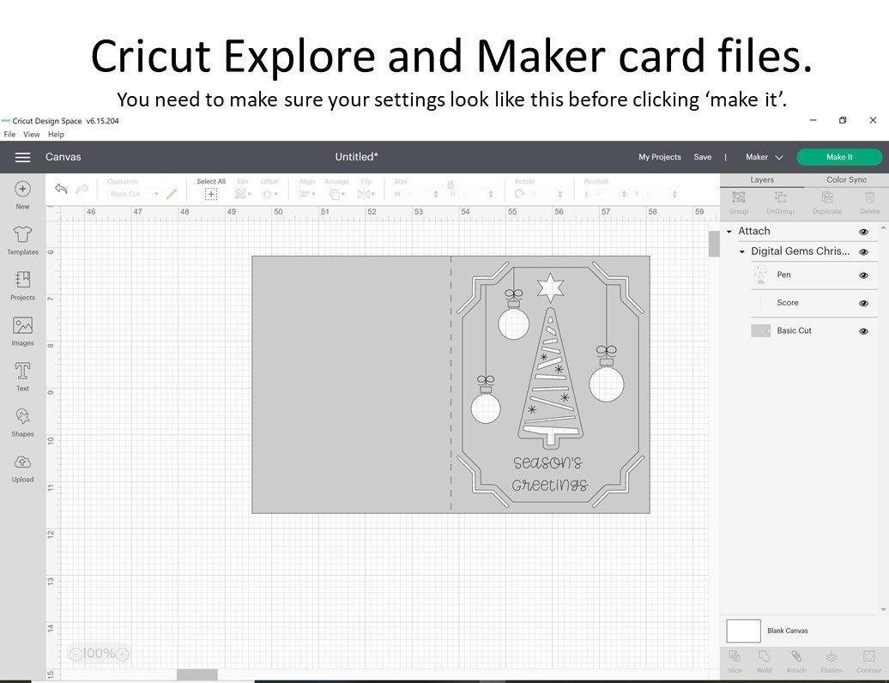Click the green Make It button
889x683 pixels.
click(839, 157)
